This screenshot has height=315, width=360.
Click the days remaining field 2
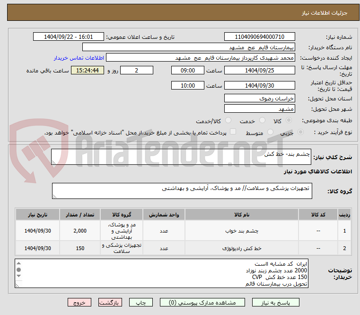(137, 71)
